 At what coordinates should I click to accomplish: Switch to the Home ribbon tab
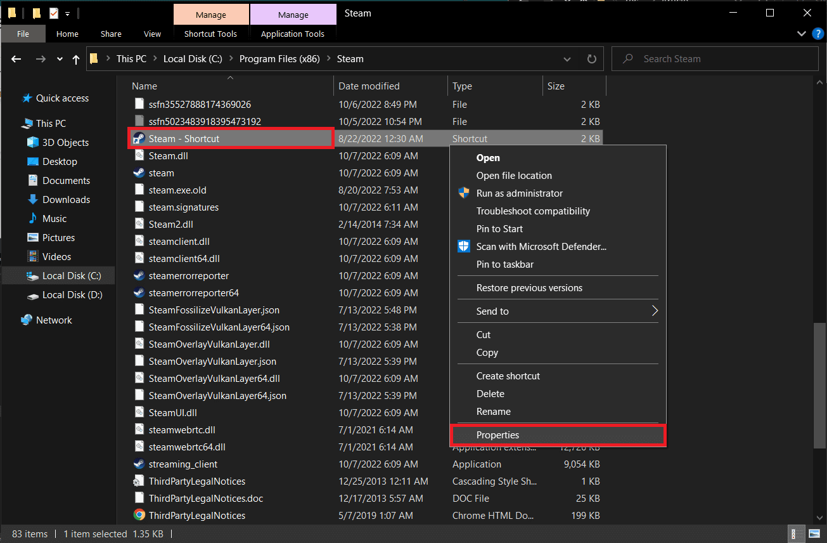[x=67, y=34]
